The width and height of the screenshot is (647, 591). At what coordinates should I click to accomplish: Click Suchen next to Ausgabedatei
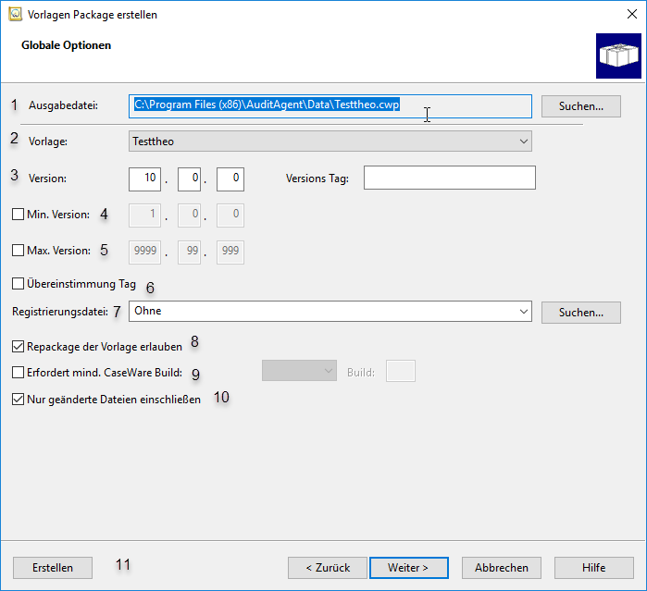[580, 106]
